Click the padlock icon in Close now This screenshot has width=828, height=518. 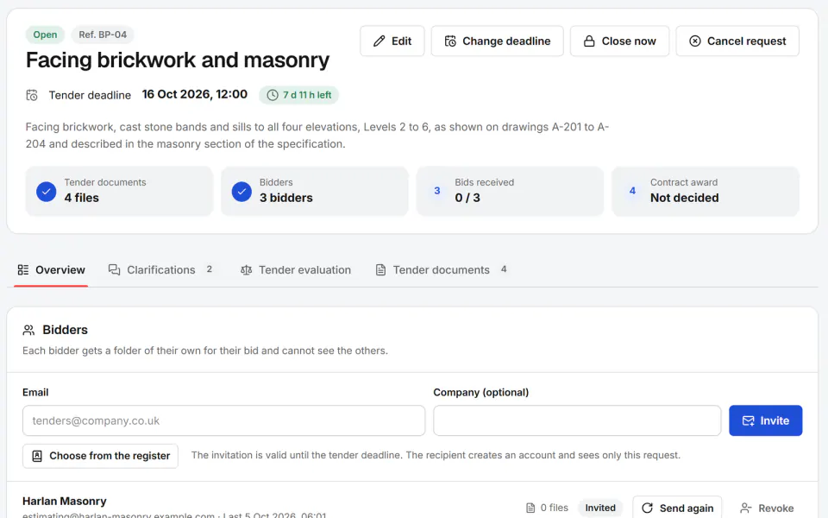pos(589,41)
